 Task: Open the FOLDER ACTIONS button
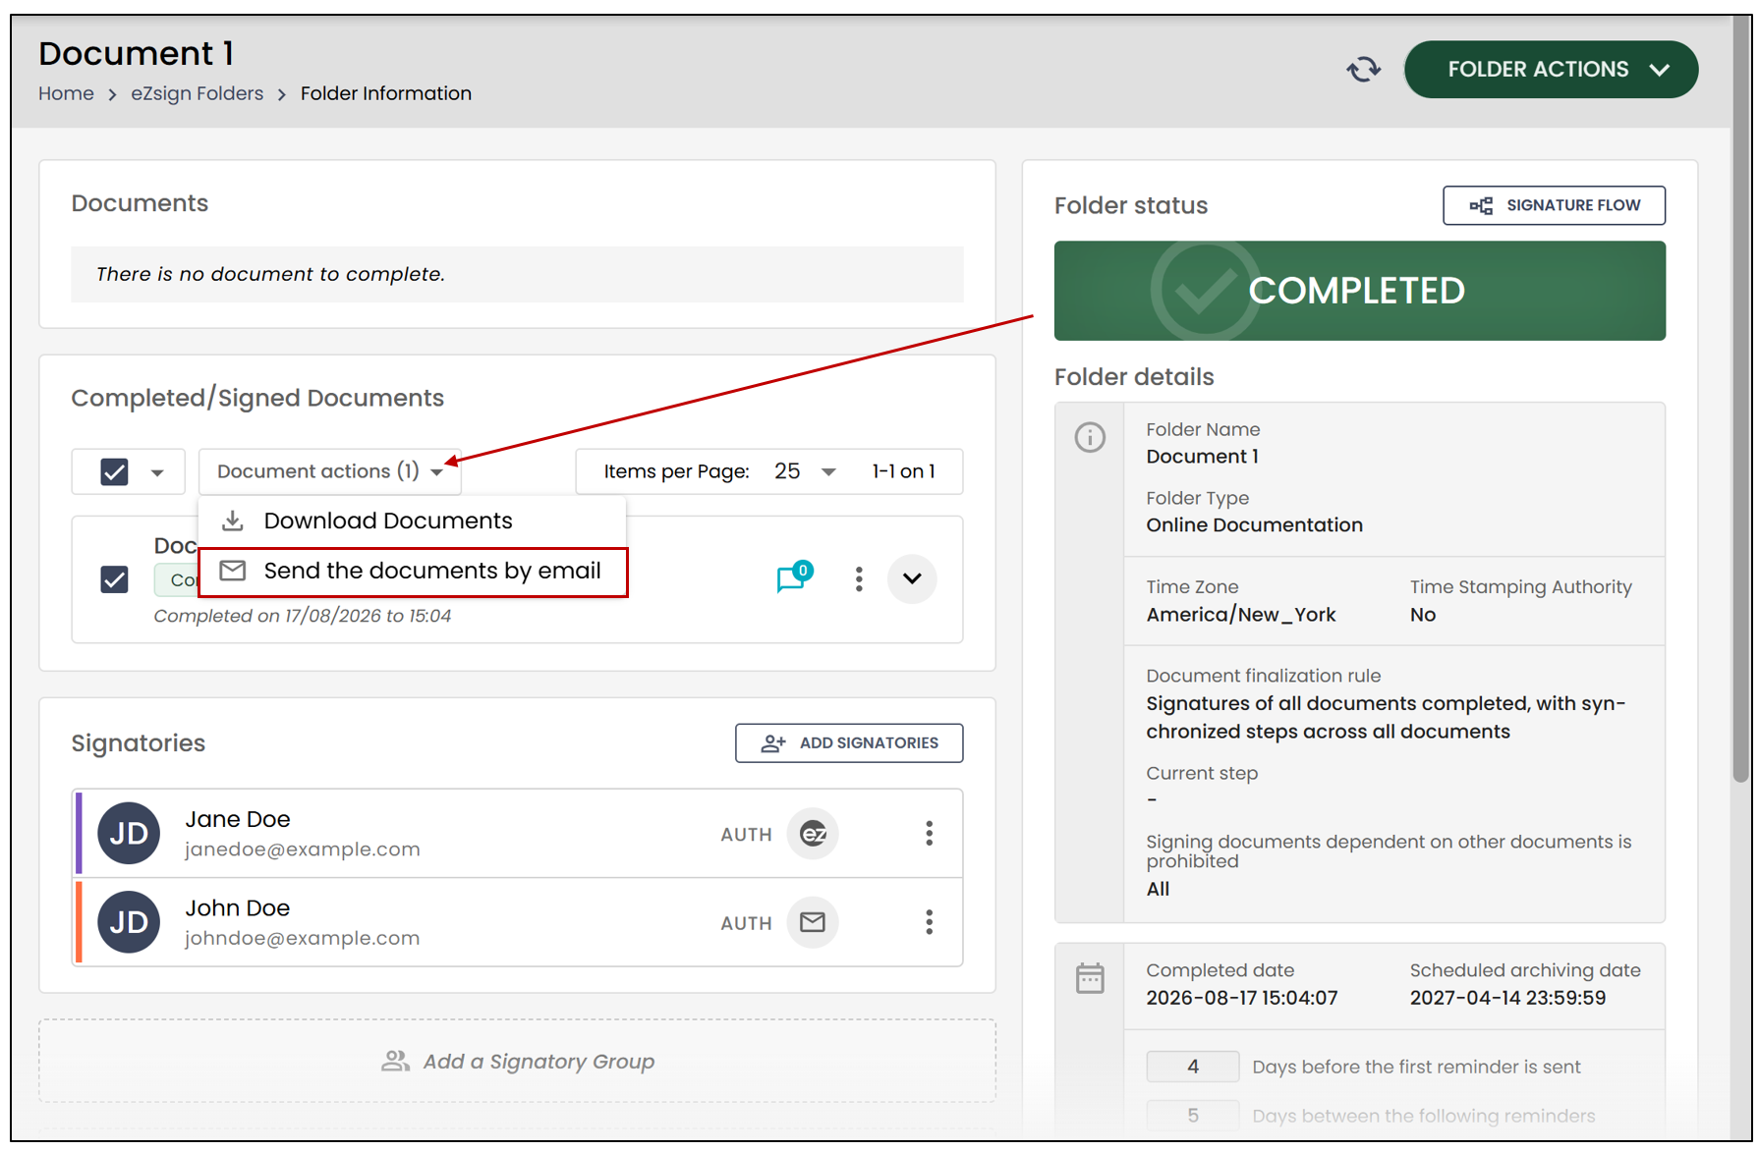pyautogui.click(x=1551, y=70)
